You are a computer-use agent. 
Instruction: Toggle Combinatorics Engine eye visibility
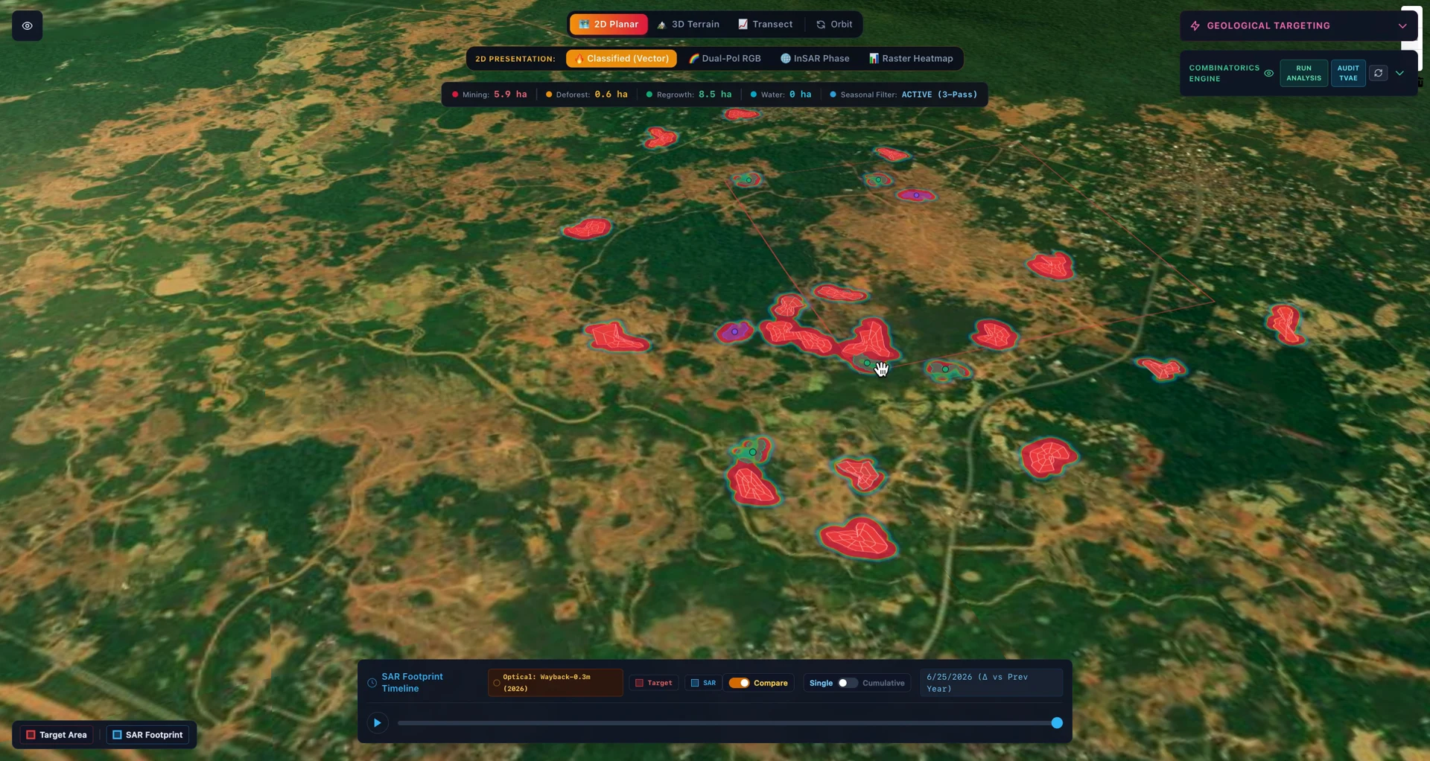(1268, 73)
